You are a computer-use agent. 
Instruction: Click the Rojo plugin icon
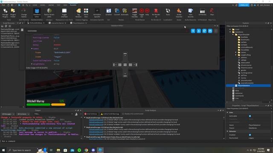click(212, 12)
